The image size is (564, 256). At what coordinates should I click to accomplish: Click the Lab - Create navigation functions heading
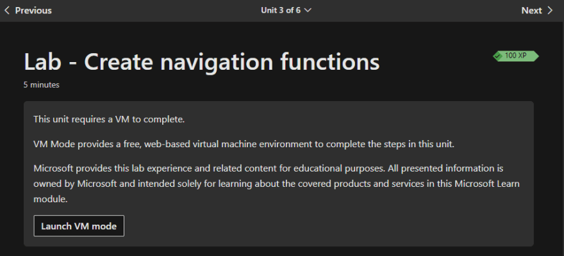click(x=201, y=61)
